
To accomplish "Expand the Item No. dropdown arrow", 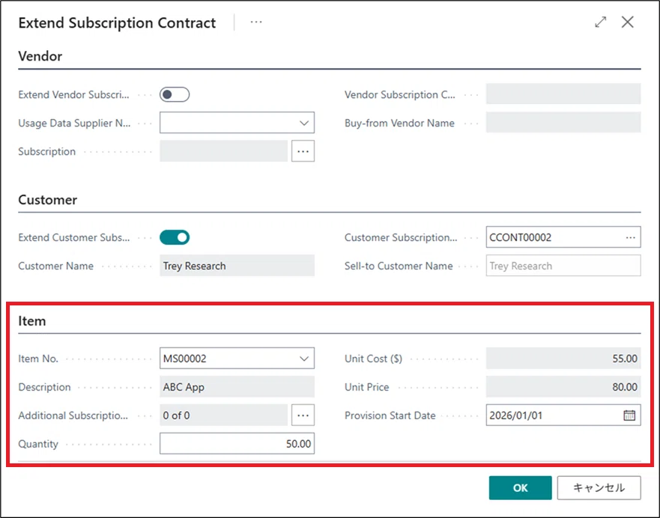I will 303,359.
